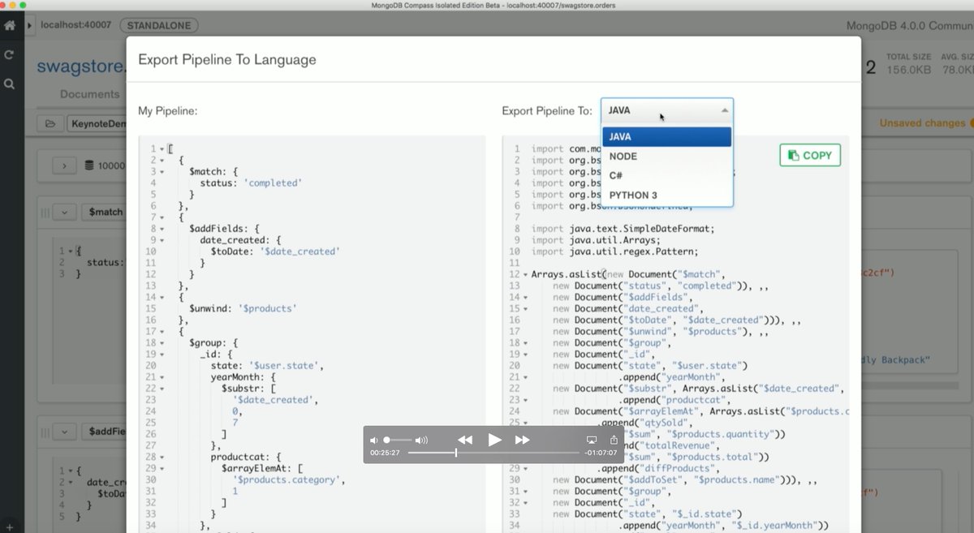Fold the $group block at line 18
Image resolution: width=974 pixels, height=533 pixels.
click(x=162, y=343)
